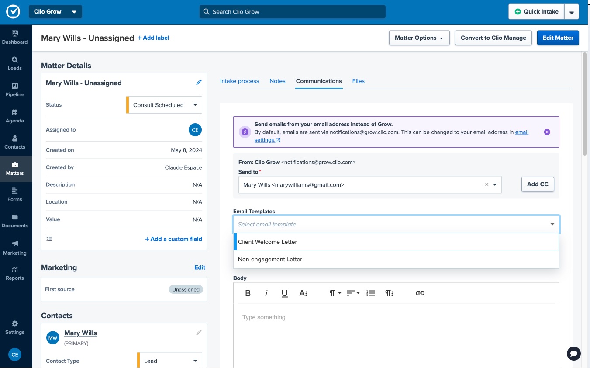The image size is (590, 368).
Task: Dismiss the purple email settings banner
Action: pyautogui.click(x=547, y=132)
